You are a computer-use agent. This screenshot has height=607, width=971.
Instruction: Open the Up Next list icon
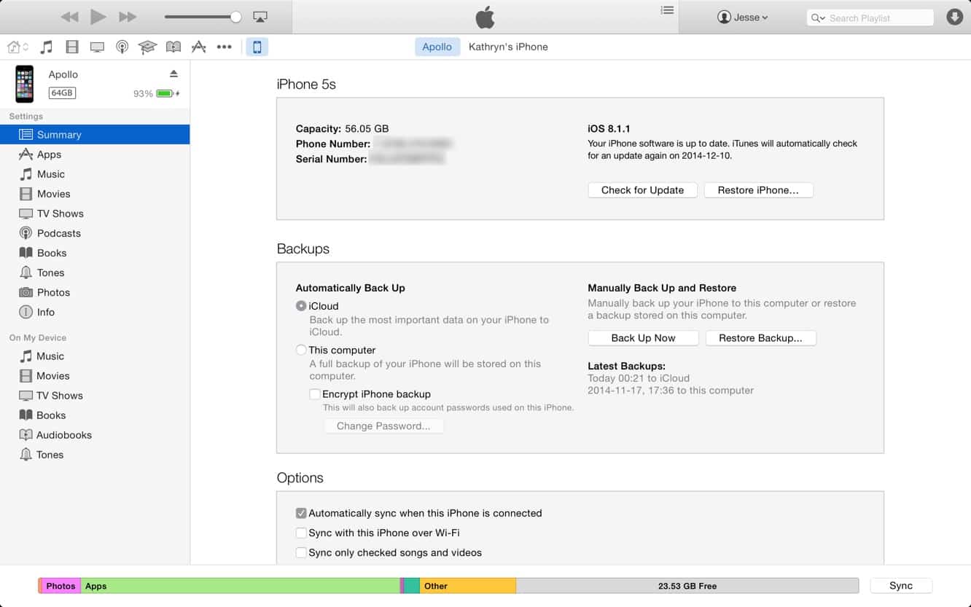(x=667, y=10)
